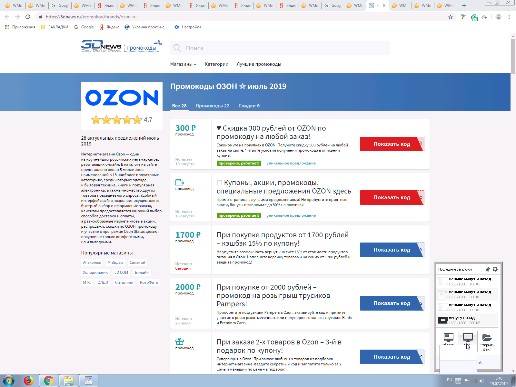The image size is (516, 387).
Task: Open the 200 КБ recent screenshot
Action: point(467,320)
